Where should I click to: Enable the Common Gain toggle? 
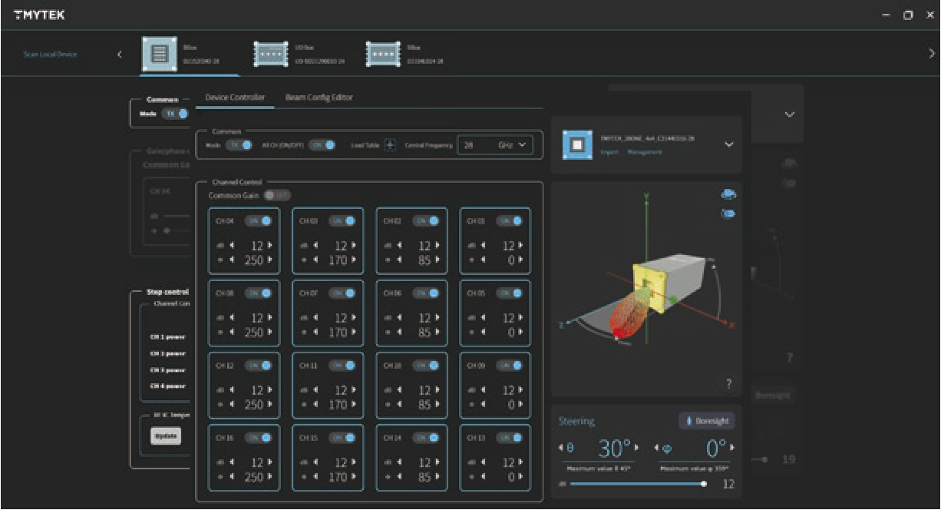[277, 196]
